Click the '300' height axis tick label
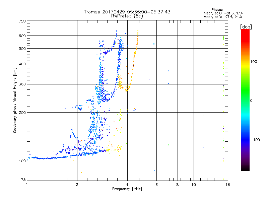 tap(22, 84)
